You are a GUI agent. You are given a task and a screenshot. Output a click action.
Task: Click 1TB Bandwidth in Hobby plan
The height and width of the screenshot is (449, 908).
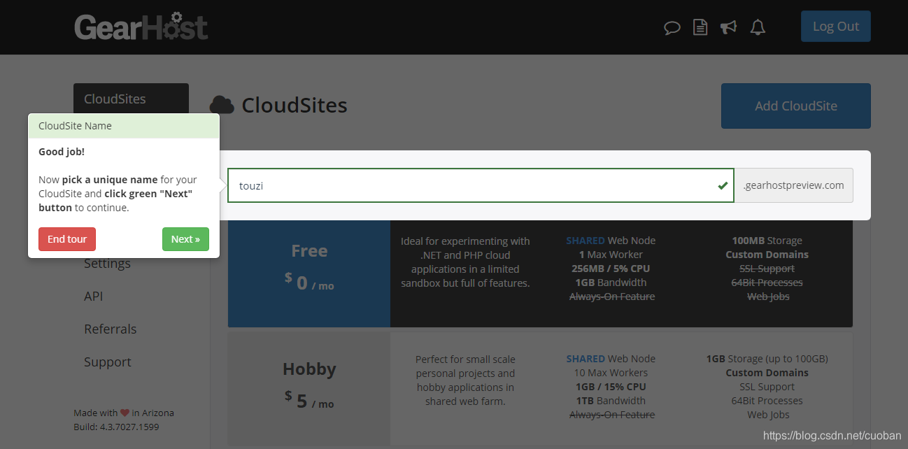611,401
